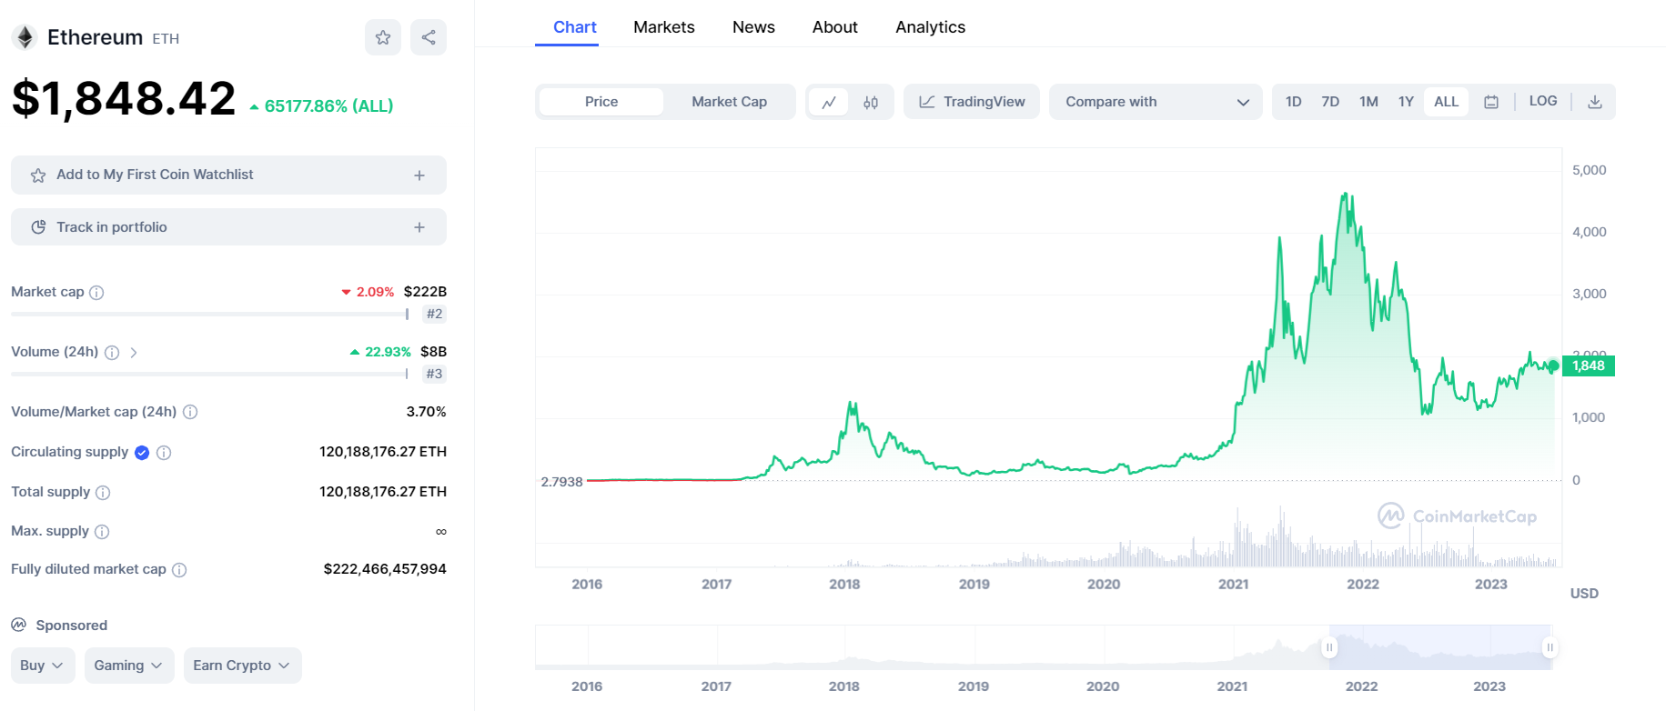Open the News tab

pos(753,27)
